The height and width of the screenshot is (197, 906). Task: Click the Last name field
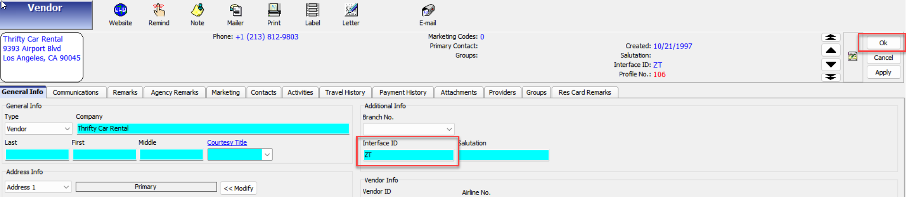click(37, 155)
